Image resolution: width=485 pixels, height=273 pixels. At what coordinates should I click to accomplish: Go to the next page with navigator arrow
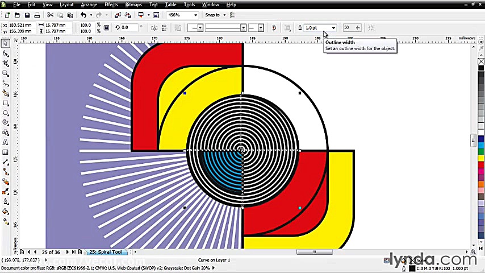click(x=68, y=252)
